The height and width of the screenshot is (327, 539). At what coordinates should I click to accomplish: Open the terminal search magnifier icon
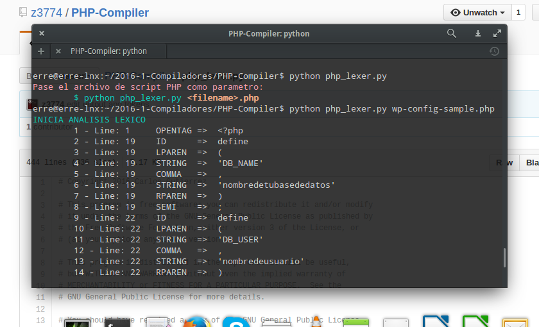(x=452, y=33)
